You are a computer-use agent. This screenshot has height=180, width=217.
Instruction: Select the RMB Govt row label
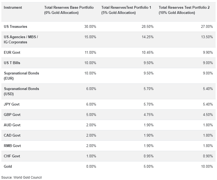(12, 146)
